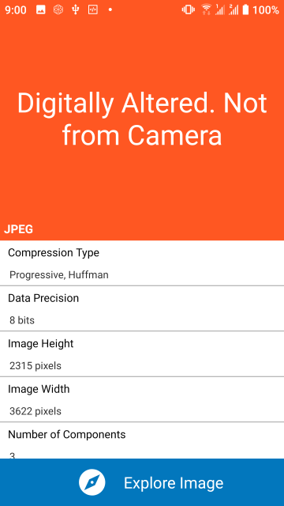
Task: Tap the Progressive, Huffman value text
Action: (59, 275)
